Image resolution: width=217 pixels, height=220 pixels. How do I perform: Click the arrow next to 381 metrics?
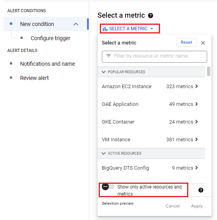click(x=197, y=139)
